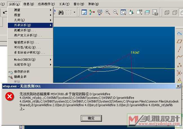The height and width of the screenshot is (129, 183).
Task: Click the Zoom In magnifier
Action: tap(108, 12)
